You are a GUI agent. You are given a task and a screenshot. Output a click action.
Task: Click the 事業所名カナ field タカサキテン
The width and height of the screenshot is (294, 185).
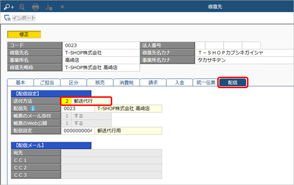coord(245,60)
